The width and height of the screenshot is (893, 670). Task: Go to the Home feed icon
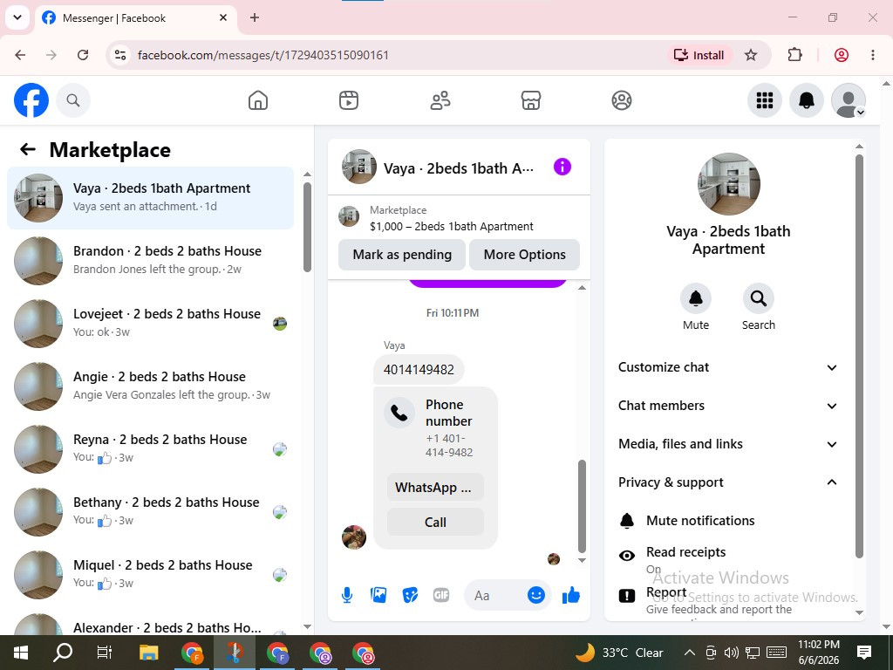pos(258,100)
